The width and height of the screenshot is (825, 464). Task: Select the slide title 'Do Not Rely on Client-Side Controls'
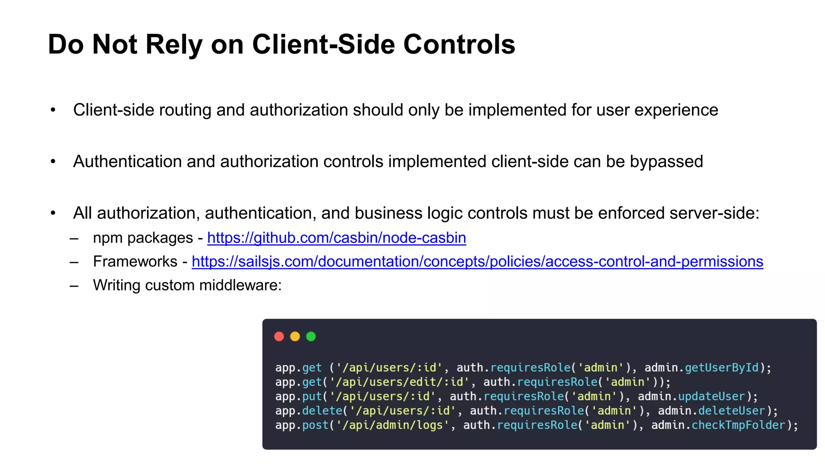tap(282, 44)
